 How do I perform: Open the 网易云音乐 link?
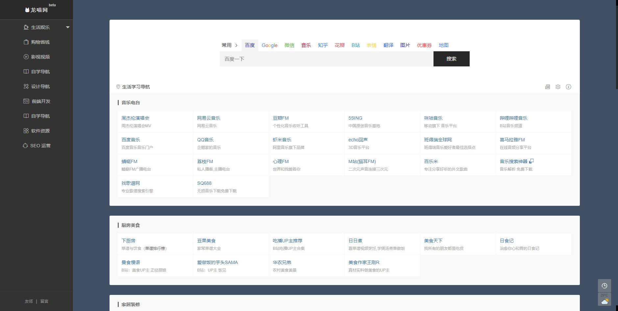point(209,118)
